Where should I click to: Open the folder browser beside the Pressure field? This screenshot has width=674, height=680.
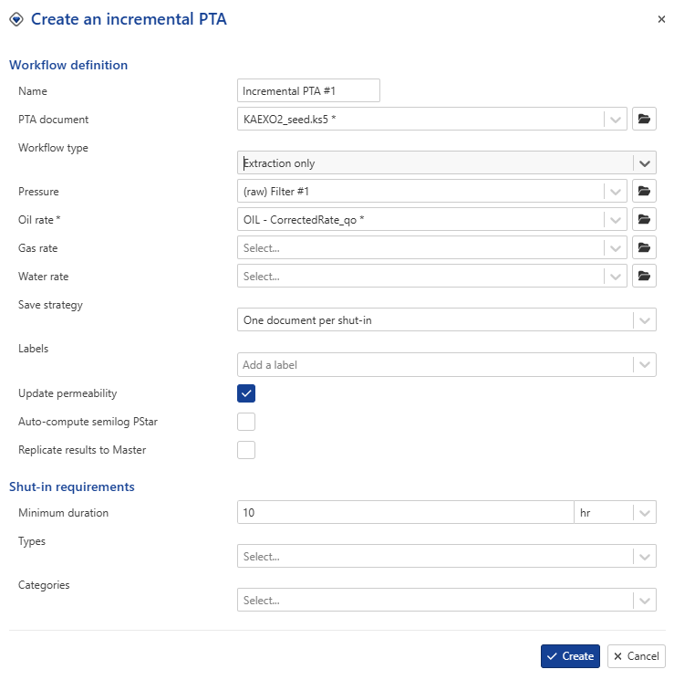[644, 191]
